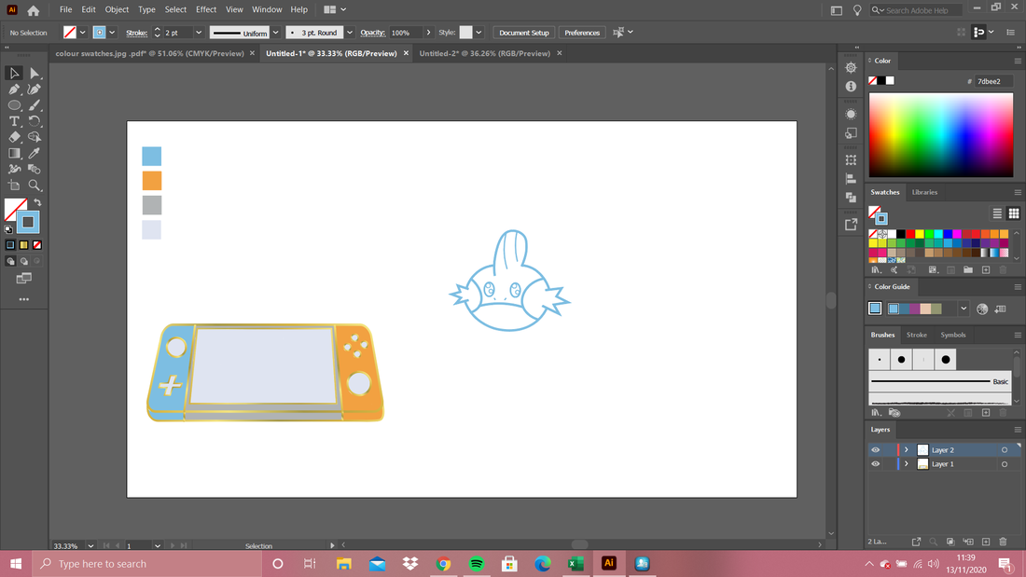Click the Home icon

pos(34,10)
